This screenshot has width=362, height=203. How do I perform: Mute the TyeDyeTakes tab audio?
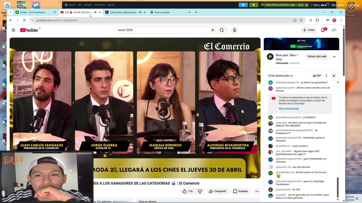pos(140,12)
